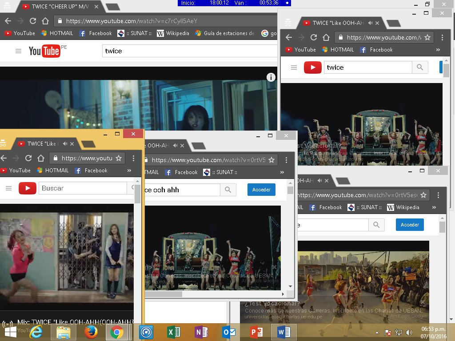This screenshot has height=341, width=455.
Task: Open Chrome menu in yellow bottom-left window
Action: pos(133,158)
